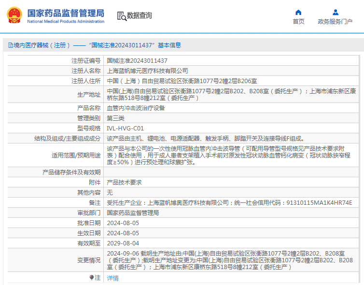
Task: Click the 产品技术要求 attachment cell
Action: [124, 182]
